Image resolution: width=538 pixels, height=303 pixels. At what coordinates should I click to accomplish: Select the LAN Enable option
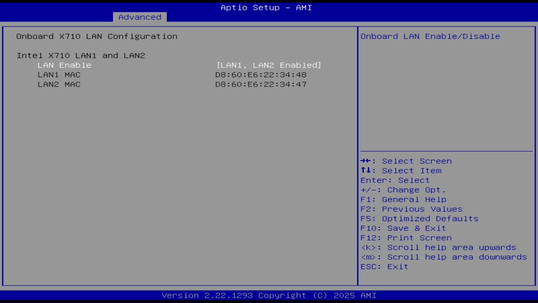coord(64,65)
